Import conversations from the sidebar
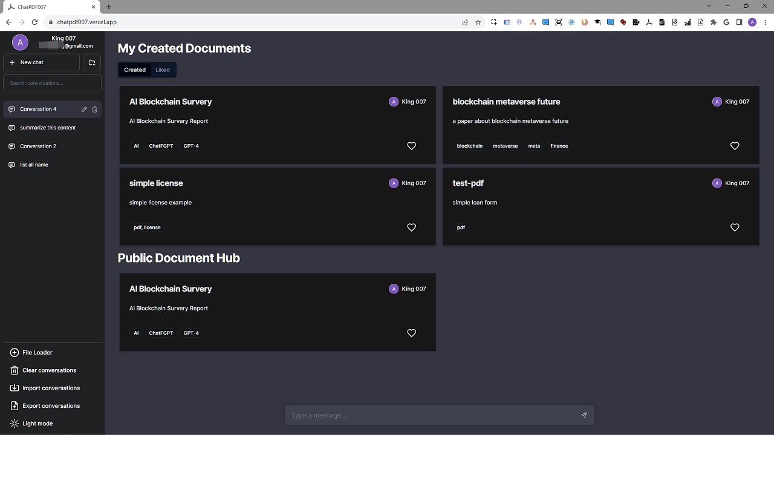 pyautogui.click(x=51, y=388)
